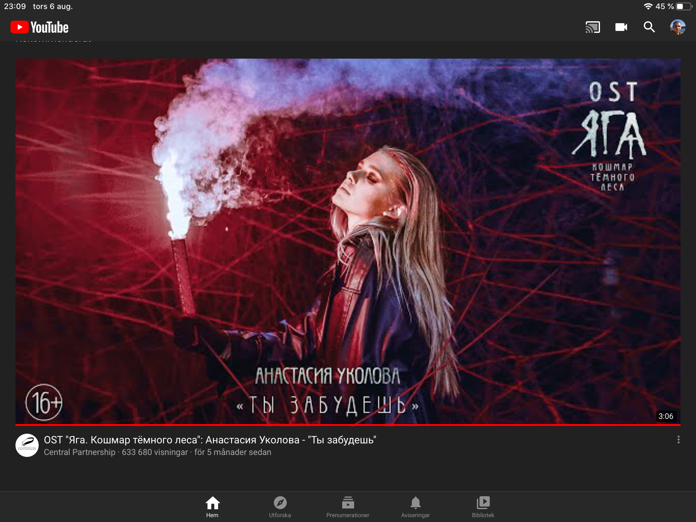The height and width of the screenshot is (522, 696).
Task: Click the red watched progress bar
Action: coord(348,425)
